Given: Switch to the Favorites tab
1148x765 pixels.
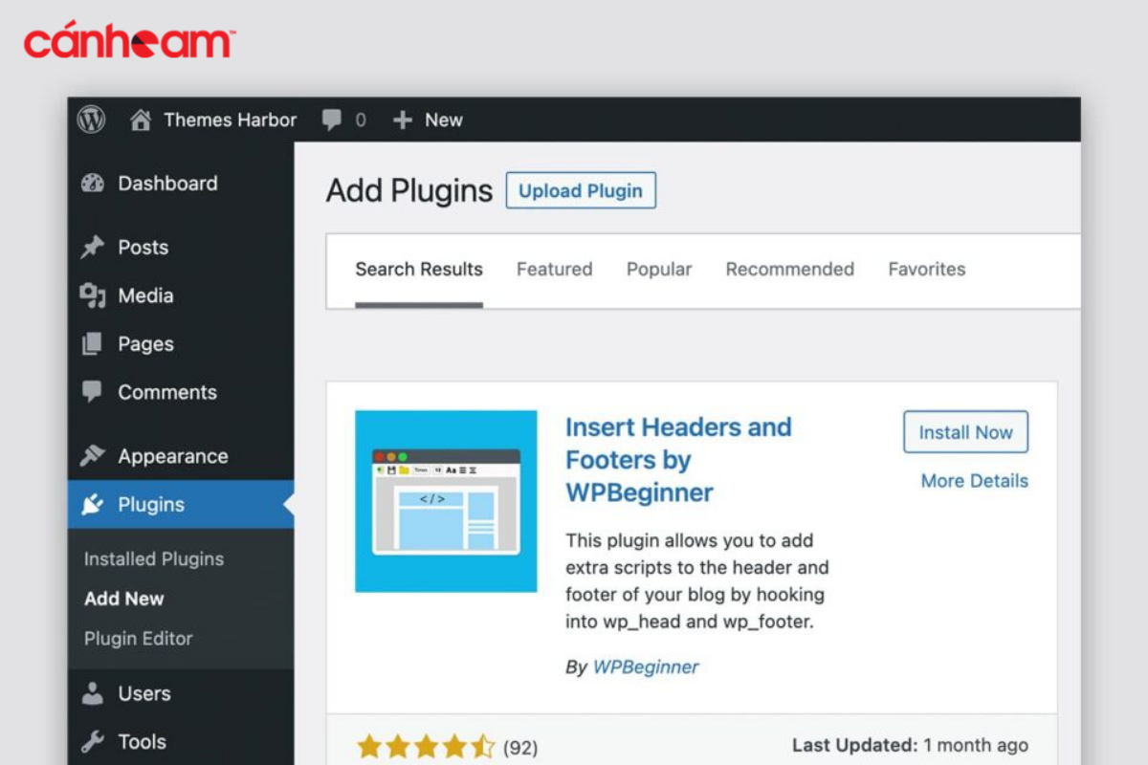Looking at the screenshot, I should pos(927,270).
